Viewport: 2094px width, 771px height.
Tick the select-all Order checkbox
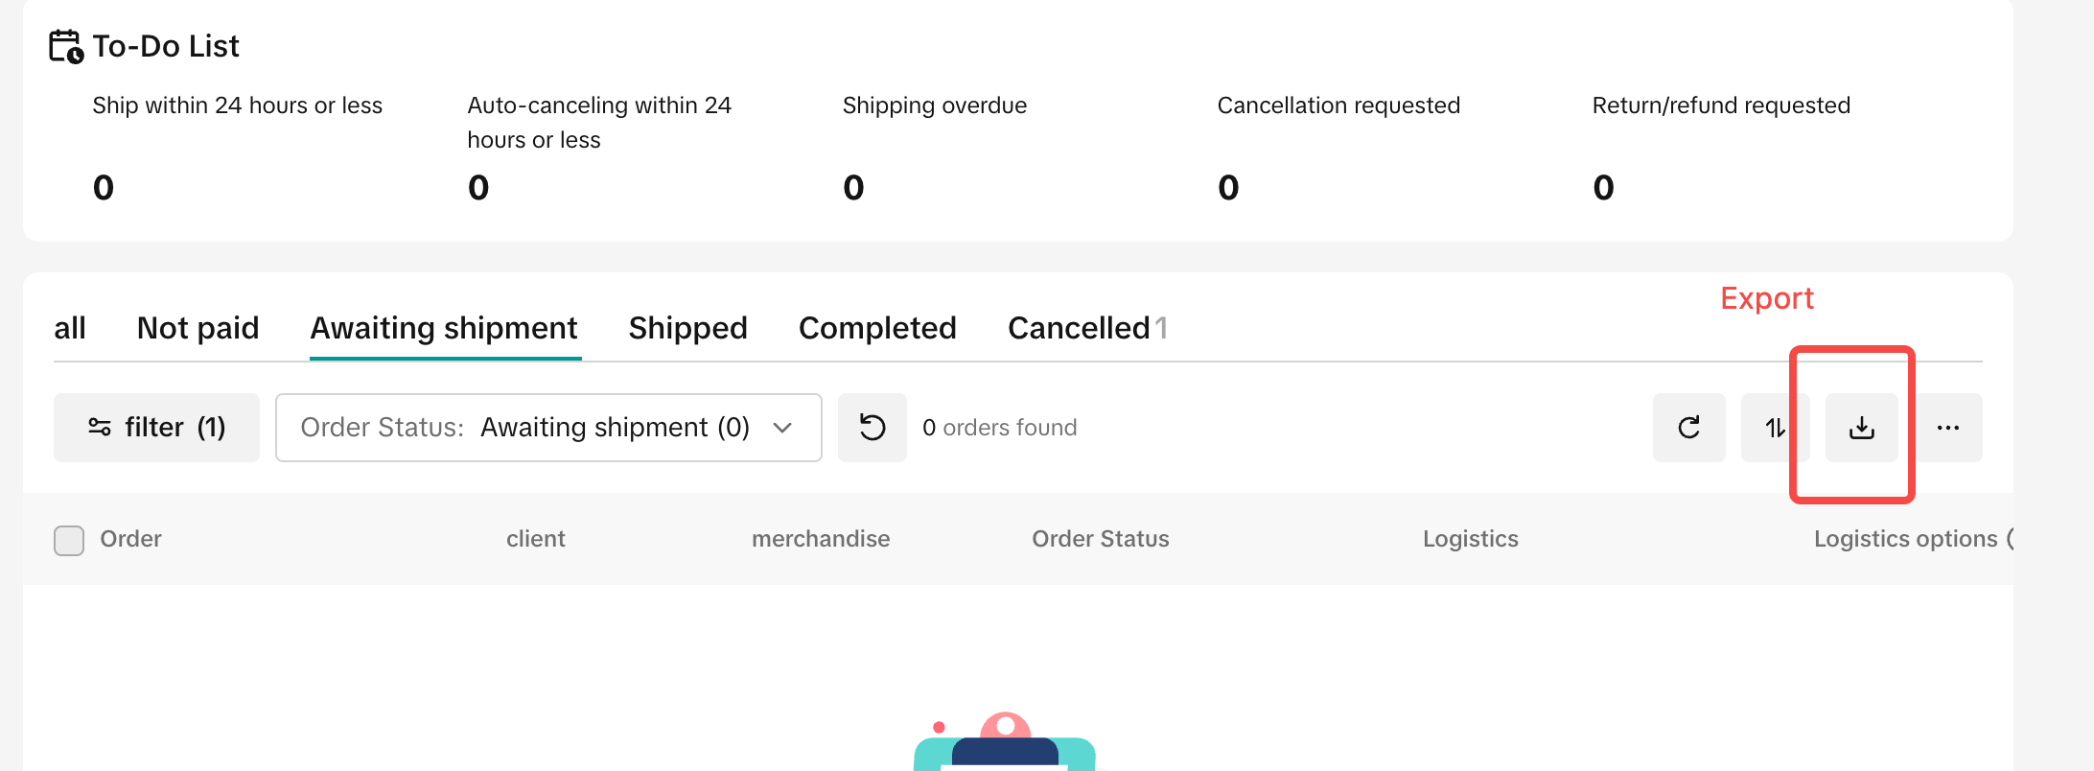point(69,540)
